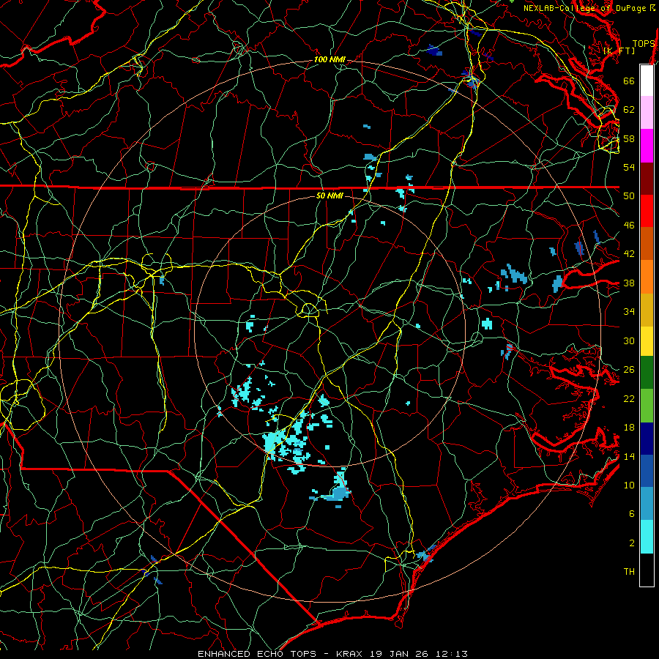Click the 66 label on the legend
659x659 pixels.
629,81
